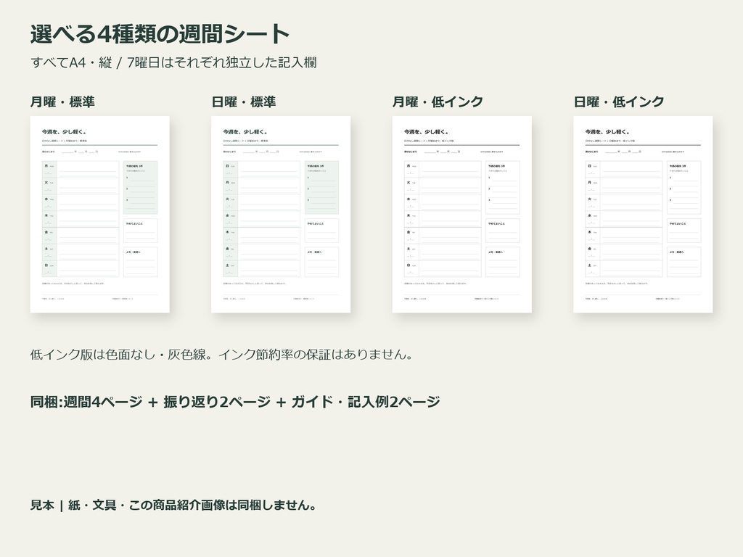Click the 月曜・低インク sheet thumbnail
The image size is (743, 557).
[462, 214]
